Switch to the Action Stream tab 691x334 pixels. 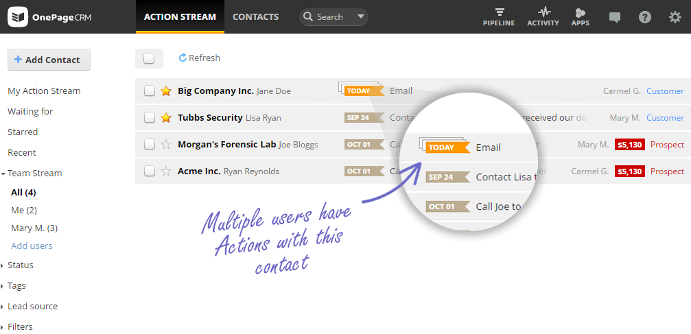click(x=180, y=16)
